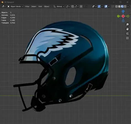Open the Global transform orientation dropdown

pos(59,6)
